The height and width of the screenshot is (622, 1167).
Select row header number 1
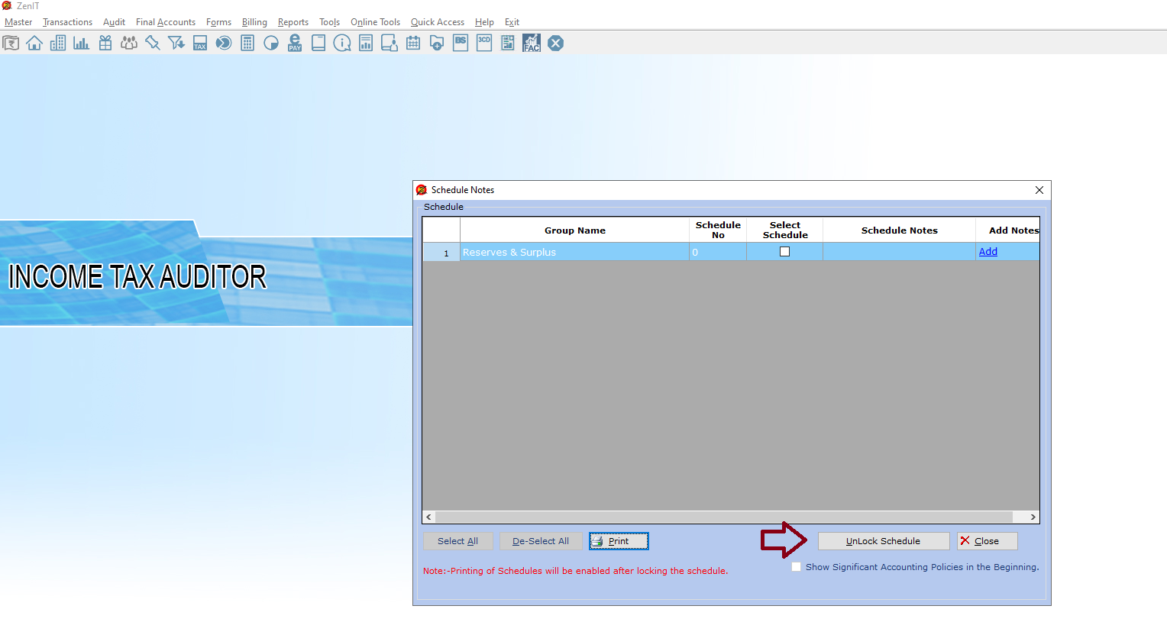point(441,252)
